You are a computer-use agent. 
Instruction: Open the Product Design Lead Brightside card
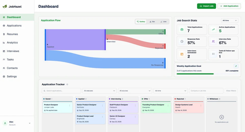90,119
